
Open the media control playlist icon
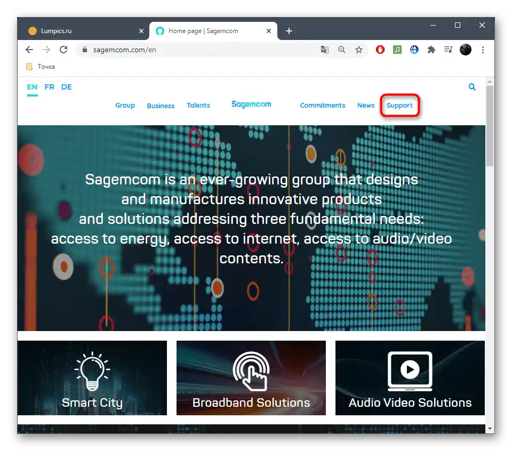click(449, 50)
